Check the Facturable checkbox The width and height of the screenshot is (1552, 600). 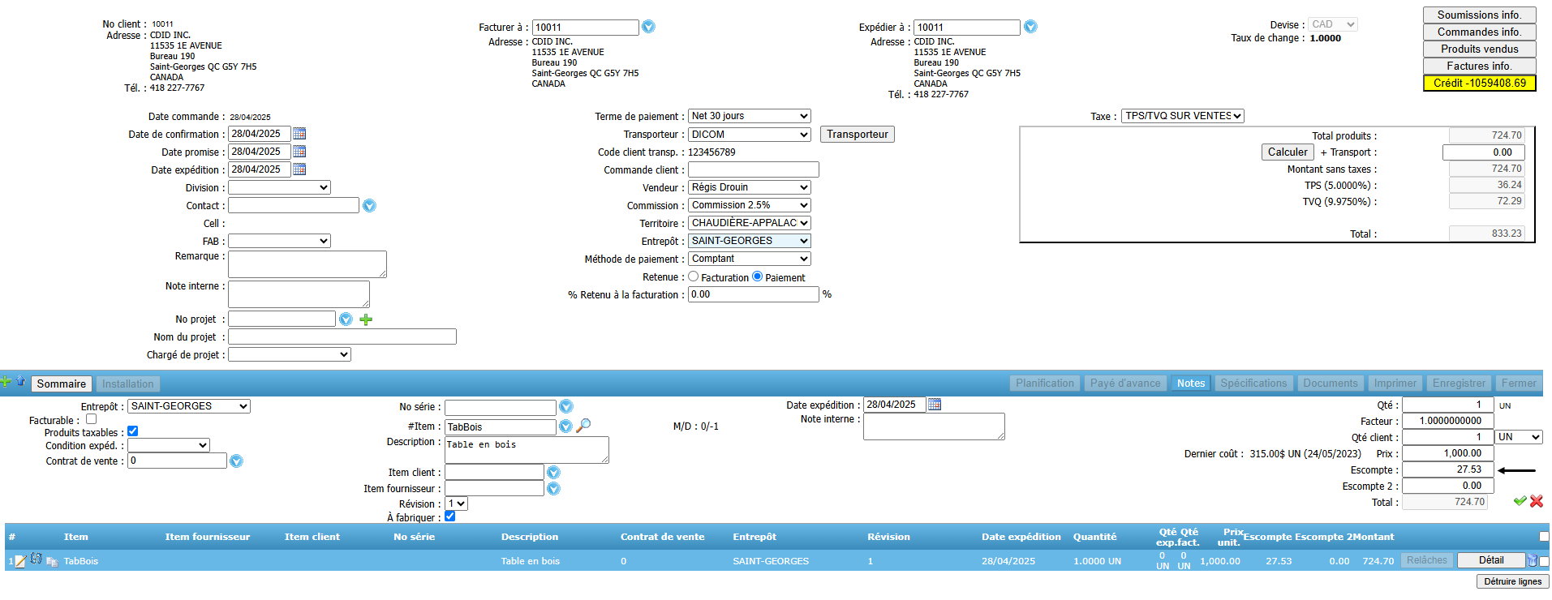[x=92, y=419]
